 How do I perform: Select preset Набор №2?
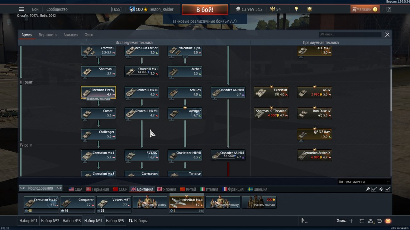[50, 221]
